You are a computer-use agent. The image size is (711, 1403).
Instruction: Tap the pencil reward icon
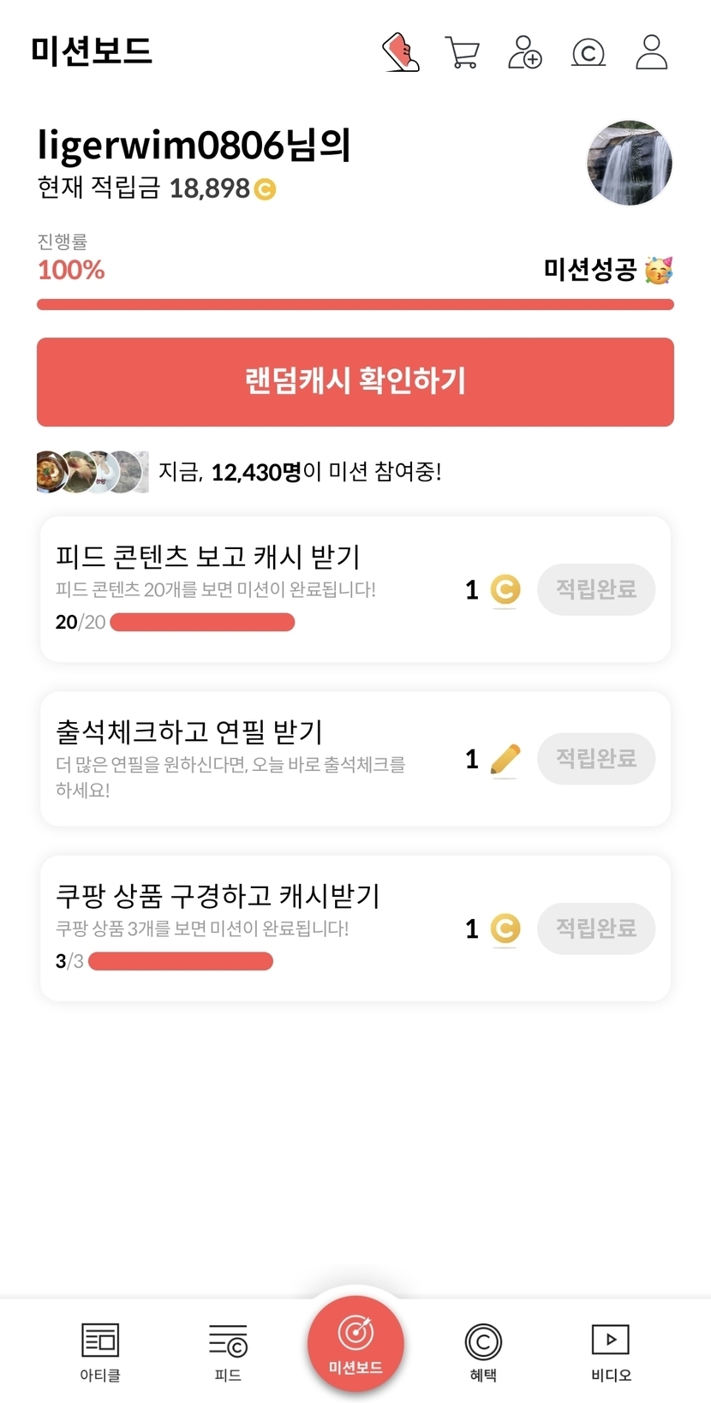click(x=505, y=759)
